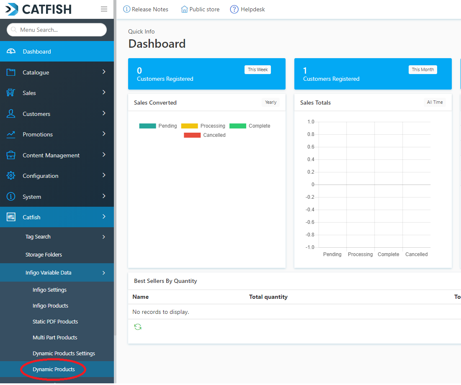461x385 pixels.
Task: Click the Configuration gear icon
Action: 11,176
